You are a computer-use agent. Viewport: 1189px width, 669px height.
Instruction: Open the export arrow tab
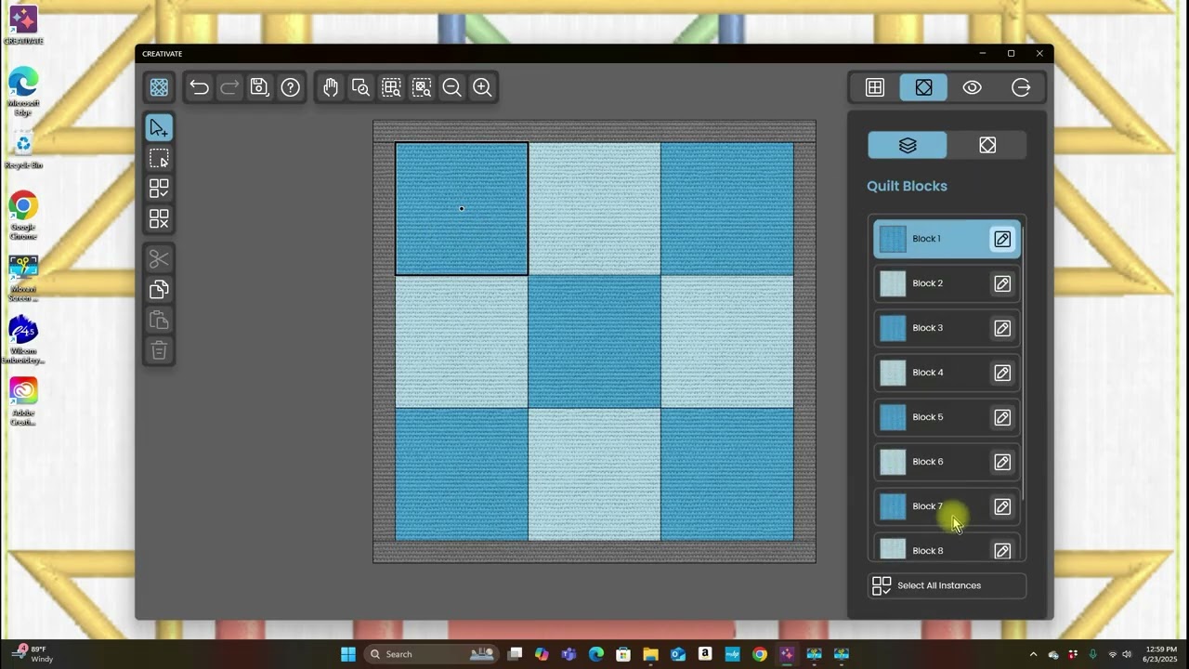[1021, 87]
